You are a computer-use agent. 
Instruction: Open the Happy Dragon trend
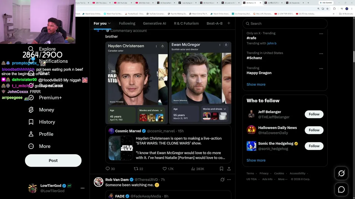pos(259,73)
